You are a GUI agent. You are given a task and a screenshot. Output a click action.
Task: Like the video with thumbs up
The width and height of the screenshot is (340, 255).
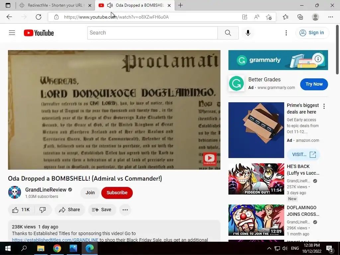click(x=21, y=210)
